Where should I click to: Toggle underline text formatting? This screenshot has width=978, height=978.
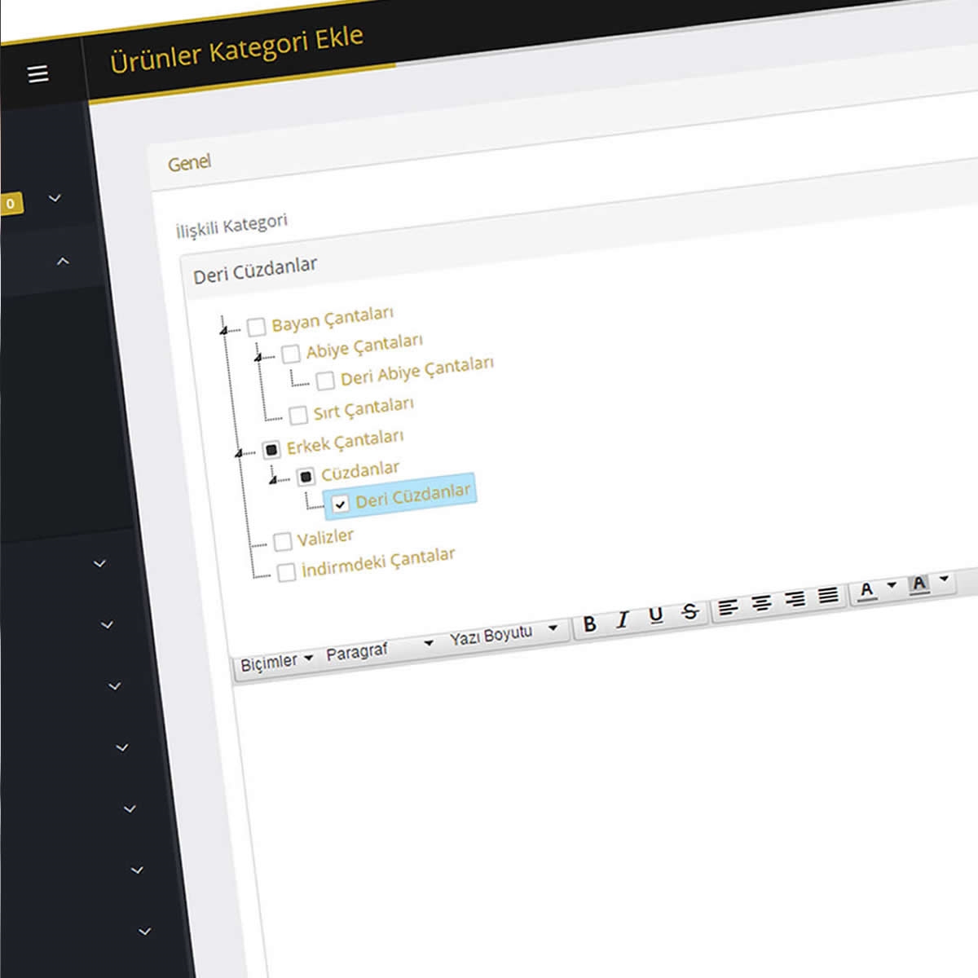point(656,616)
